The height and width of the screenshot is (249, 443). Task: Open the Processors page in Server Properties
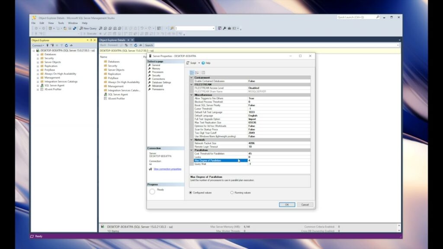(157, 72)
